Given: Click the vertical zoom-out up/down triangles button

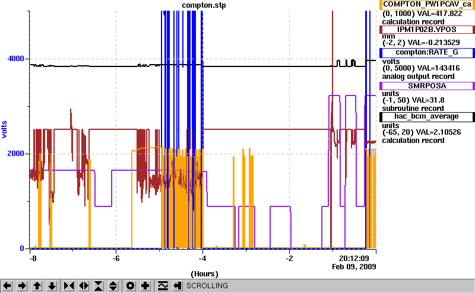Looking at the screenshot, I should click(113, 286).
